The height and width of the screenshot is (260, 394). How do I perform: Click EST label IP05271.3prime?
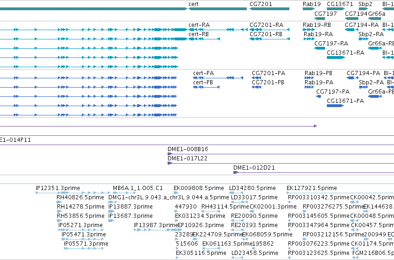81,225
